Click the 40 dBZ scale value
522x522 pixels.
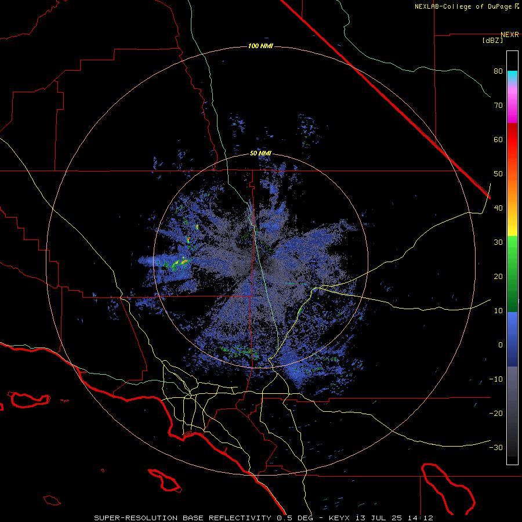[x=498, y=208]
